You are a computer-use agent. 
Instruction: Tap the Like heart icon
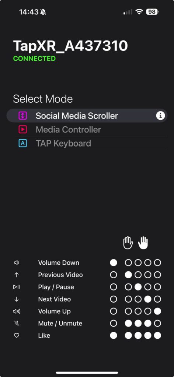click(17, 335)
